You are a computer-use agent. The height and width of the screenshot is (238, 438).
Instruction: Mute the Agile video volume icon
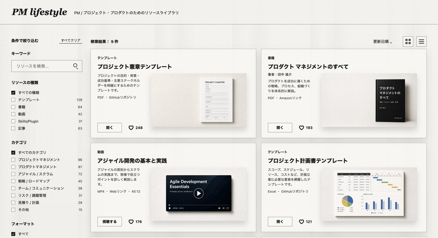(219, 208)
